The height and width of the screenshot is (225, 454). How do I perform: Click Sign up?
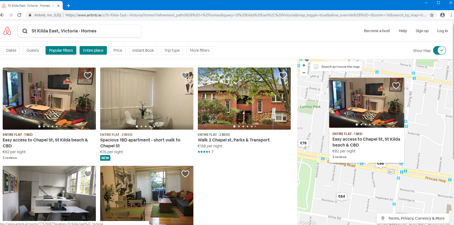[422, 31]
